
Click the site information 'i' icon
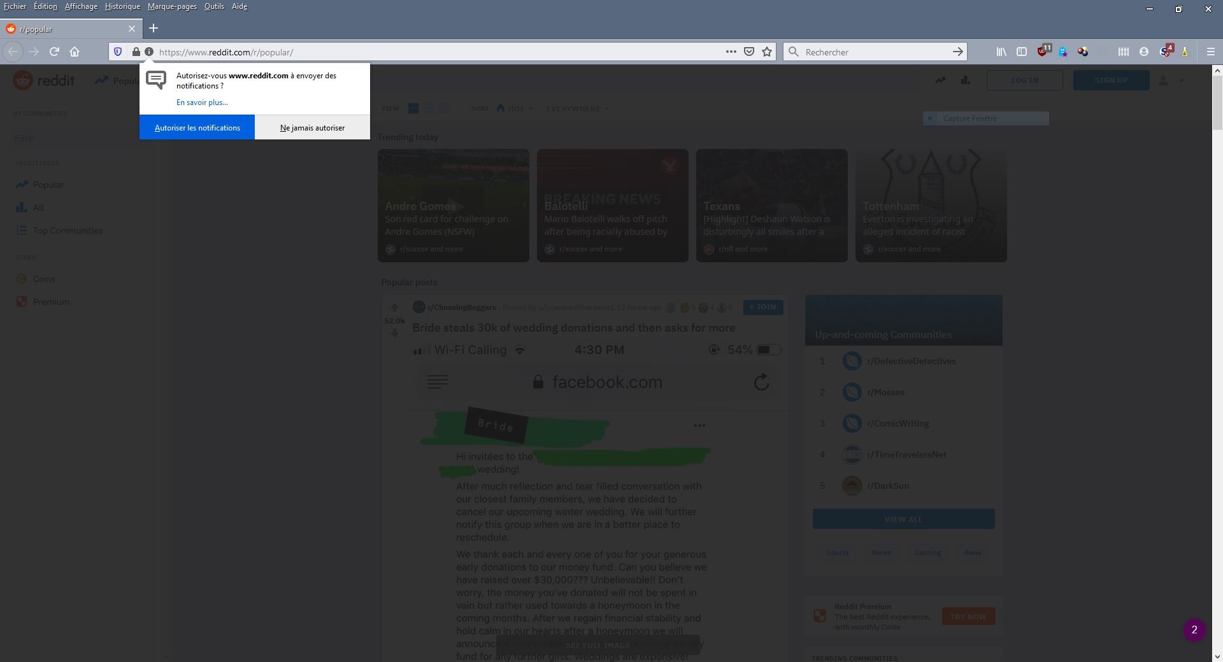point(148,52)
